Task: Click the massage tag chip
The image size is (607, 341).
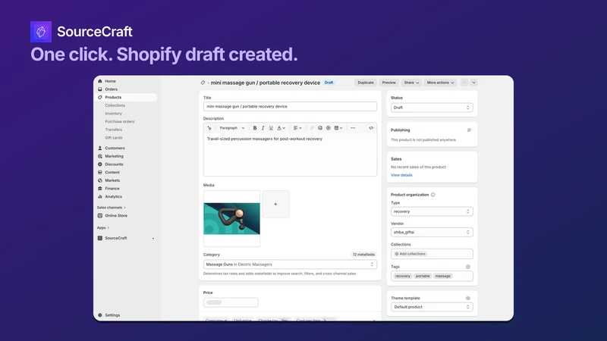Action: click(x=442, y=276)
